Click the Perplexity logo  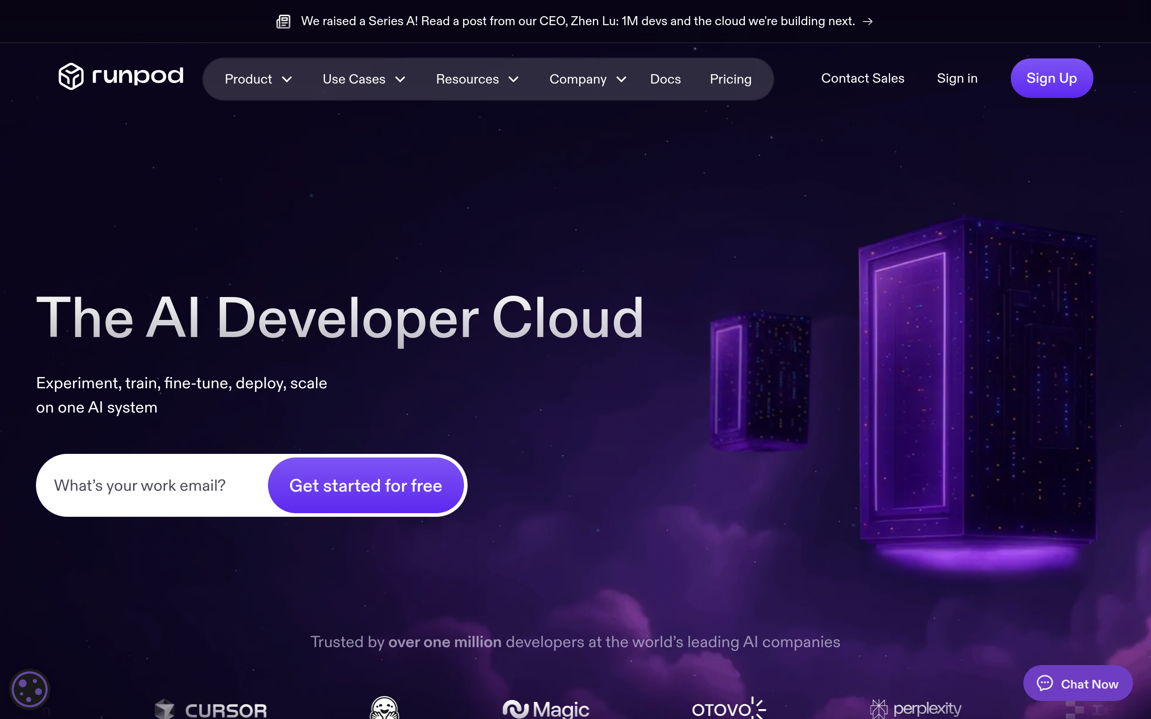(x=915, y=709)
